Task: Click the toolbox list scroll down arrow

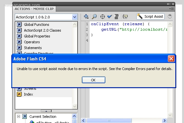Action: click(x=74, y=107)
